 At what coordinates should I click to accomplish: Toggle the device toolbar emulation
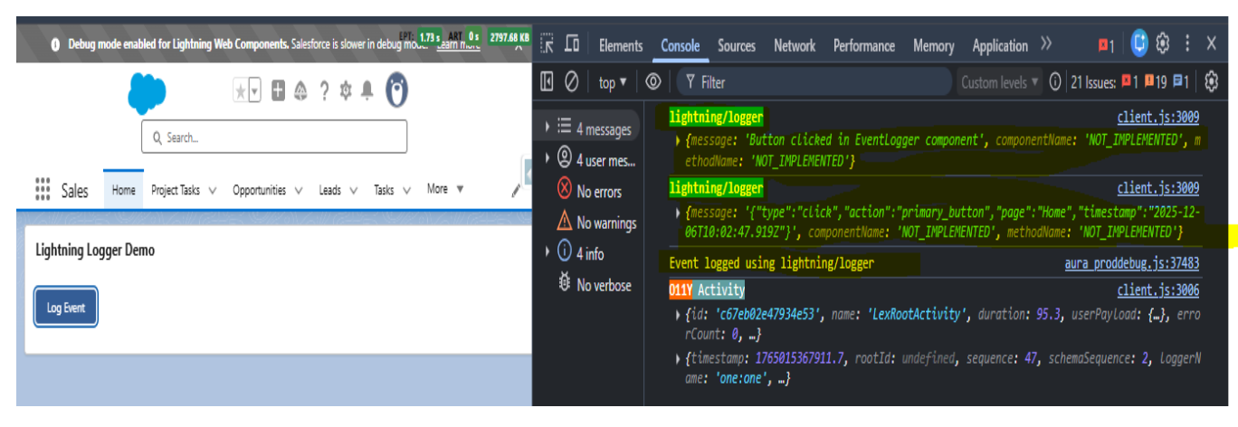(x=572, y=44)
